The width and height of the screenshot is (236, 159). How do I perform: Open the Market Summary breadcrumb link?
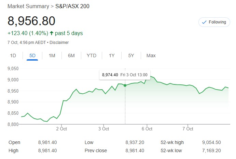(27, 6)
